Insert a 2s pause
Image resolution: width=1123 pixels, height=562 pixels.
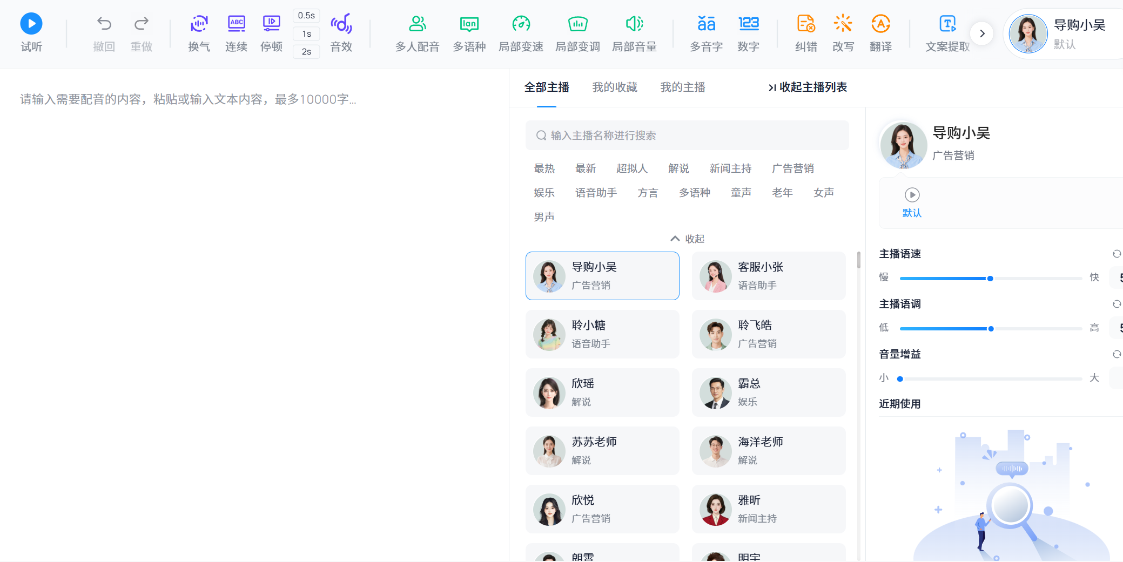(x=306, y=52)
